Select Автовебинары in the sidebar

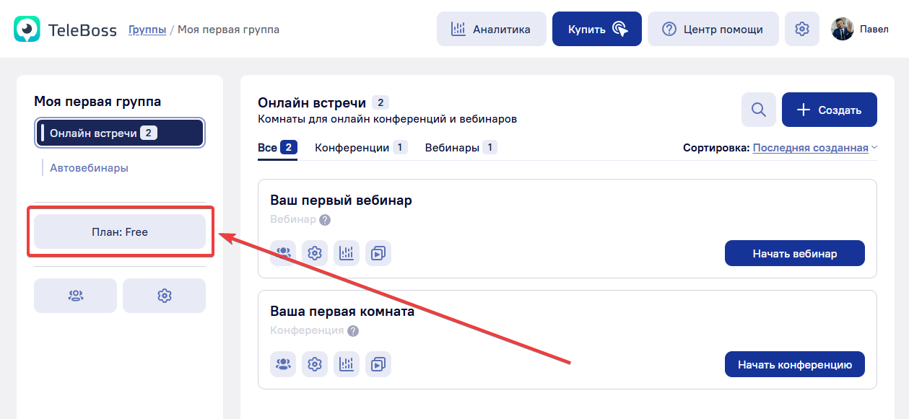click(89, 168)
